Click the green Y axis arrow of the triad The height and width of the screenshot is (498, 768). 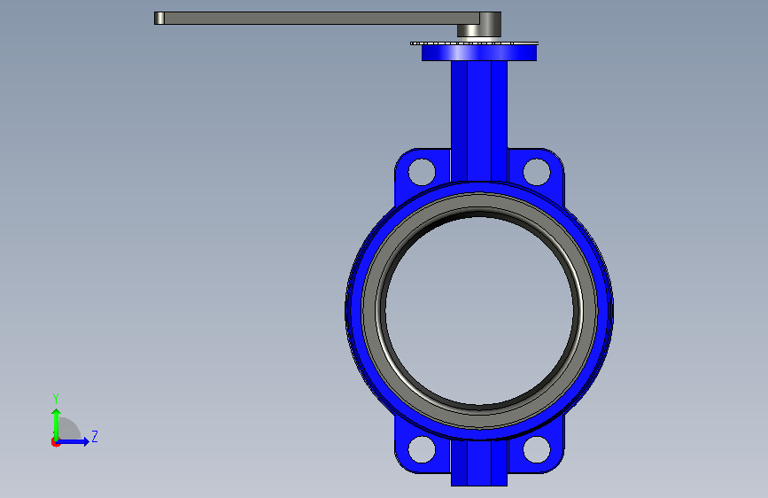pyautogui.click(x=56, y=424)
